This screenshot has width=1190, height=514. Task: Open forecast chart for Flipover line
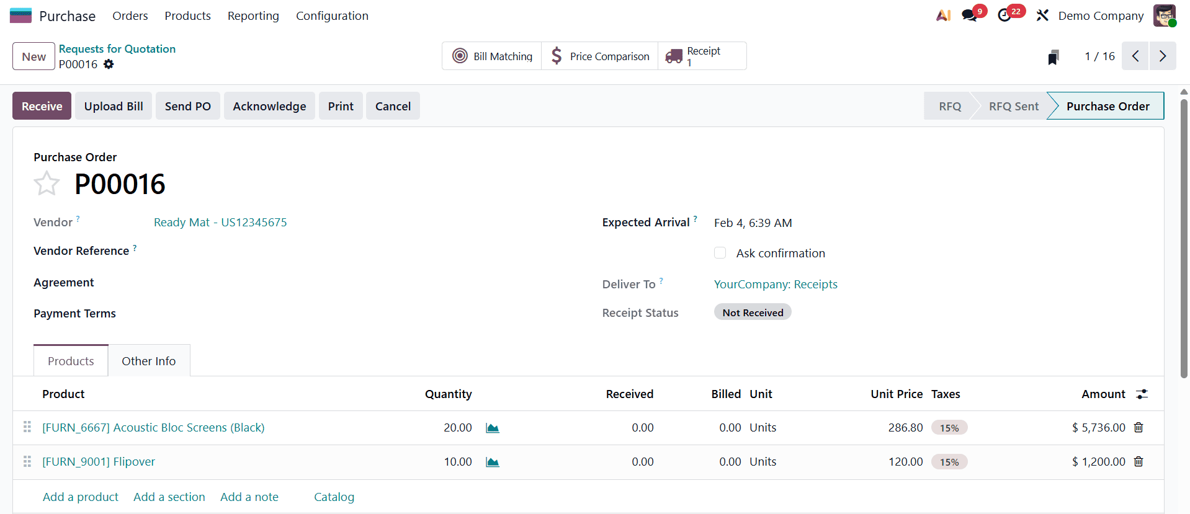point(493,462)
